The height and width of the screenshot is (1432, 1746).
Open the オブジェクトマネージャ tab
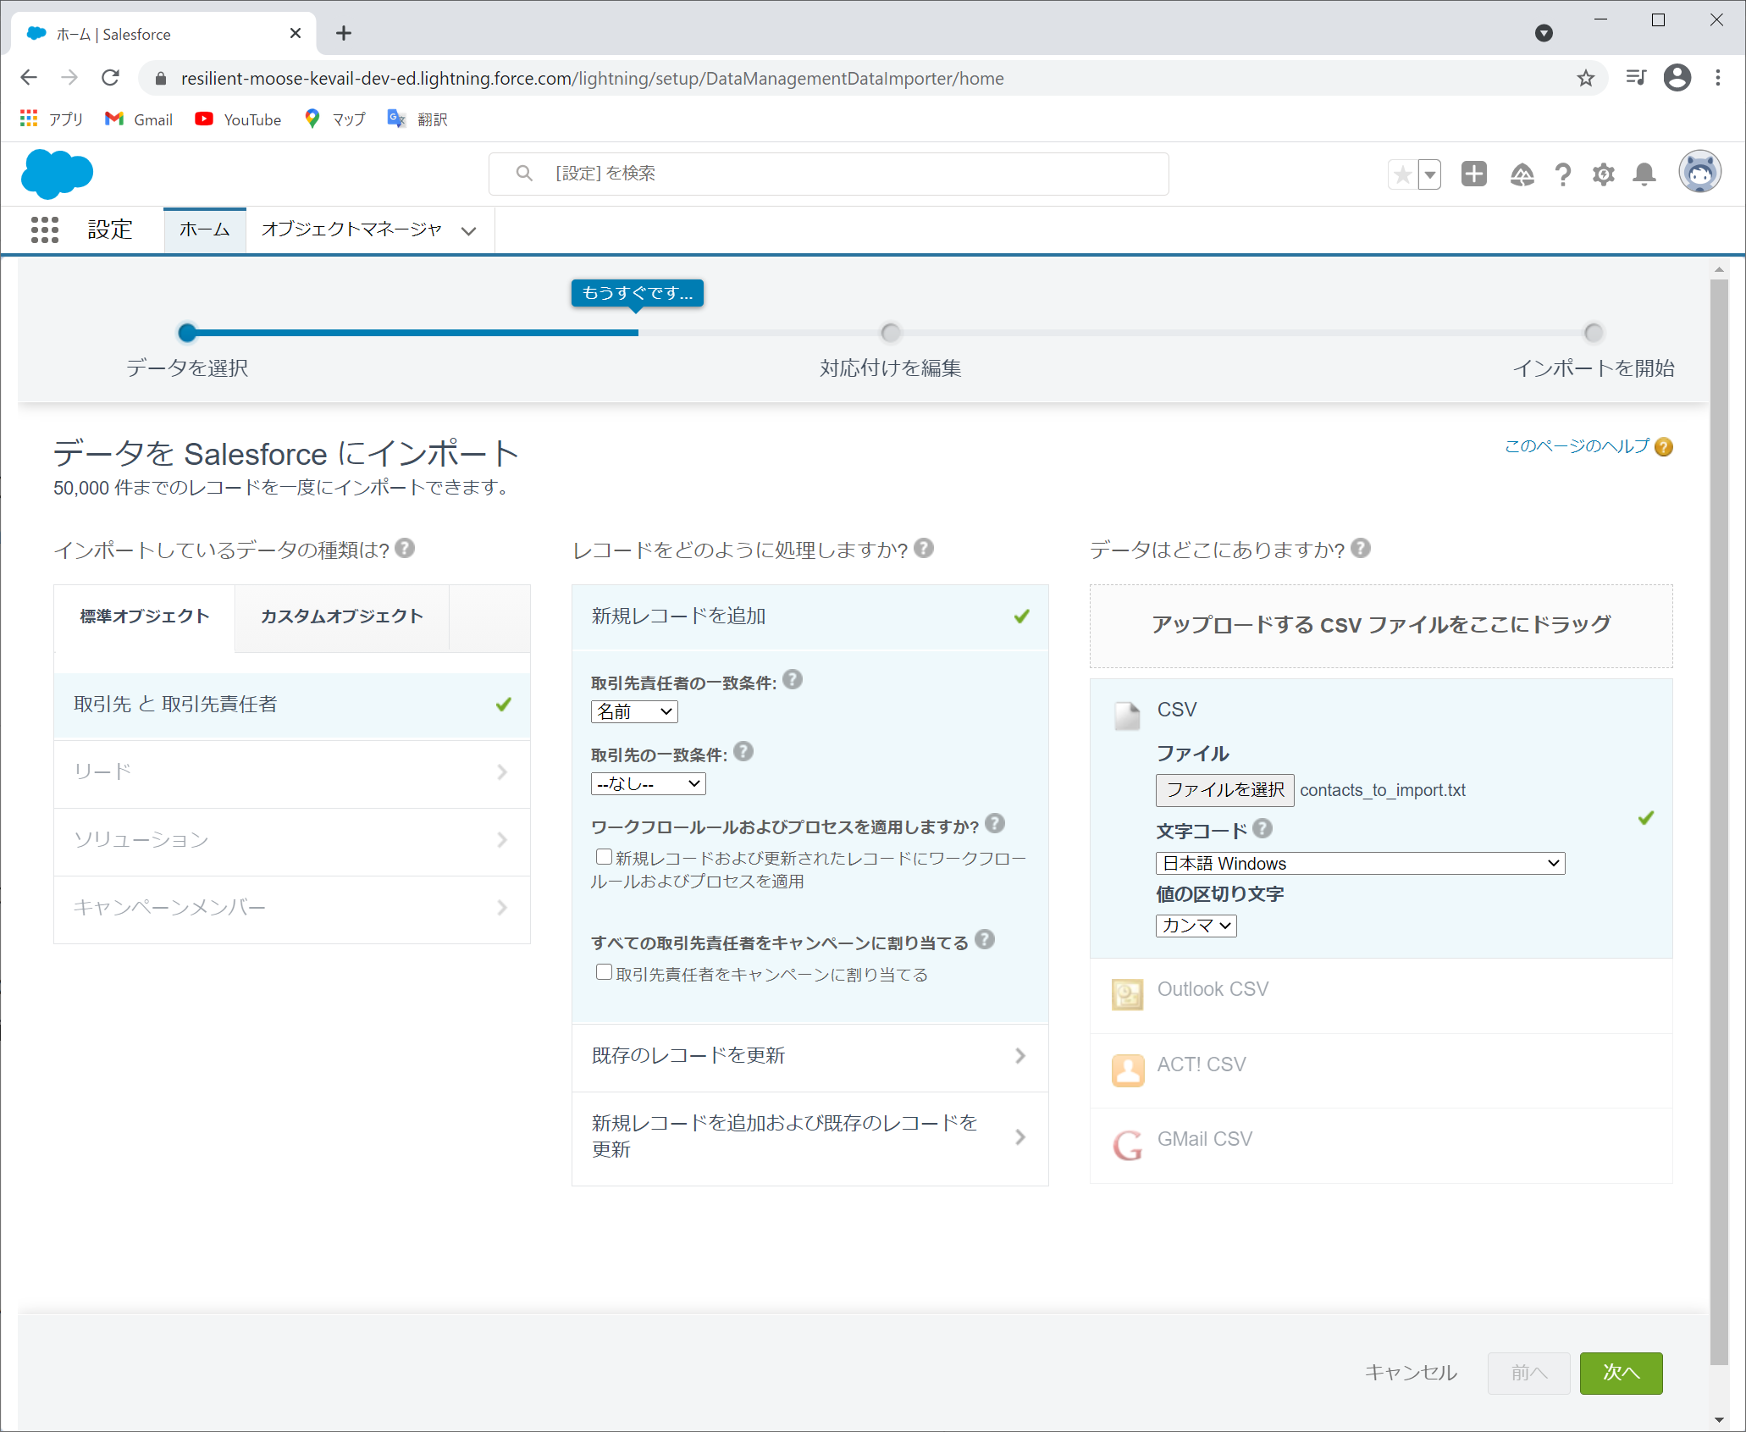point(351,229)
